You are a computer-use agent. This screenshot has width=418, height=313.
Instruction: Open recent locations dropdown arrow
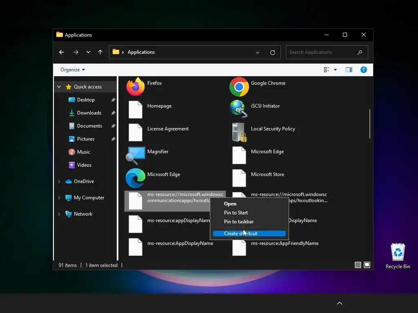(88, 52)
